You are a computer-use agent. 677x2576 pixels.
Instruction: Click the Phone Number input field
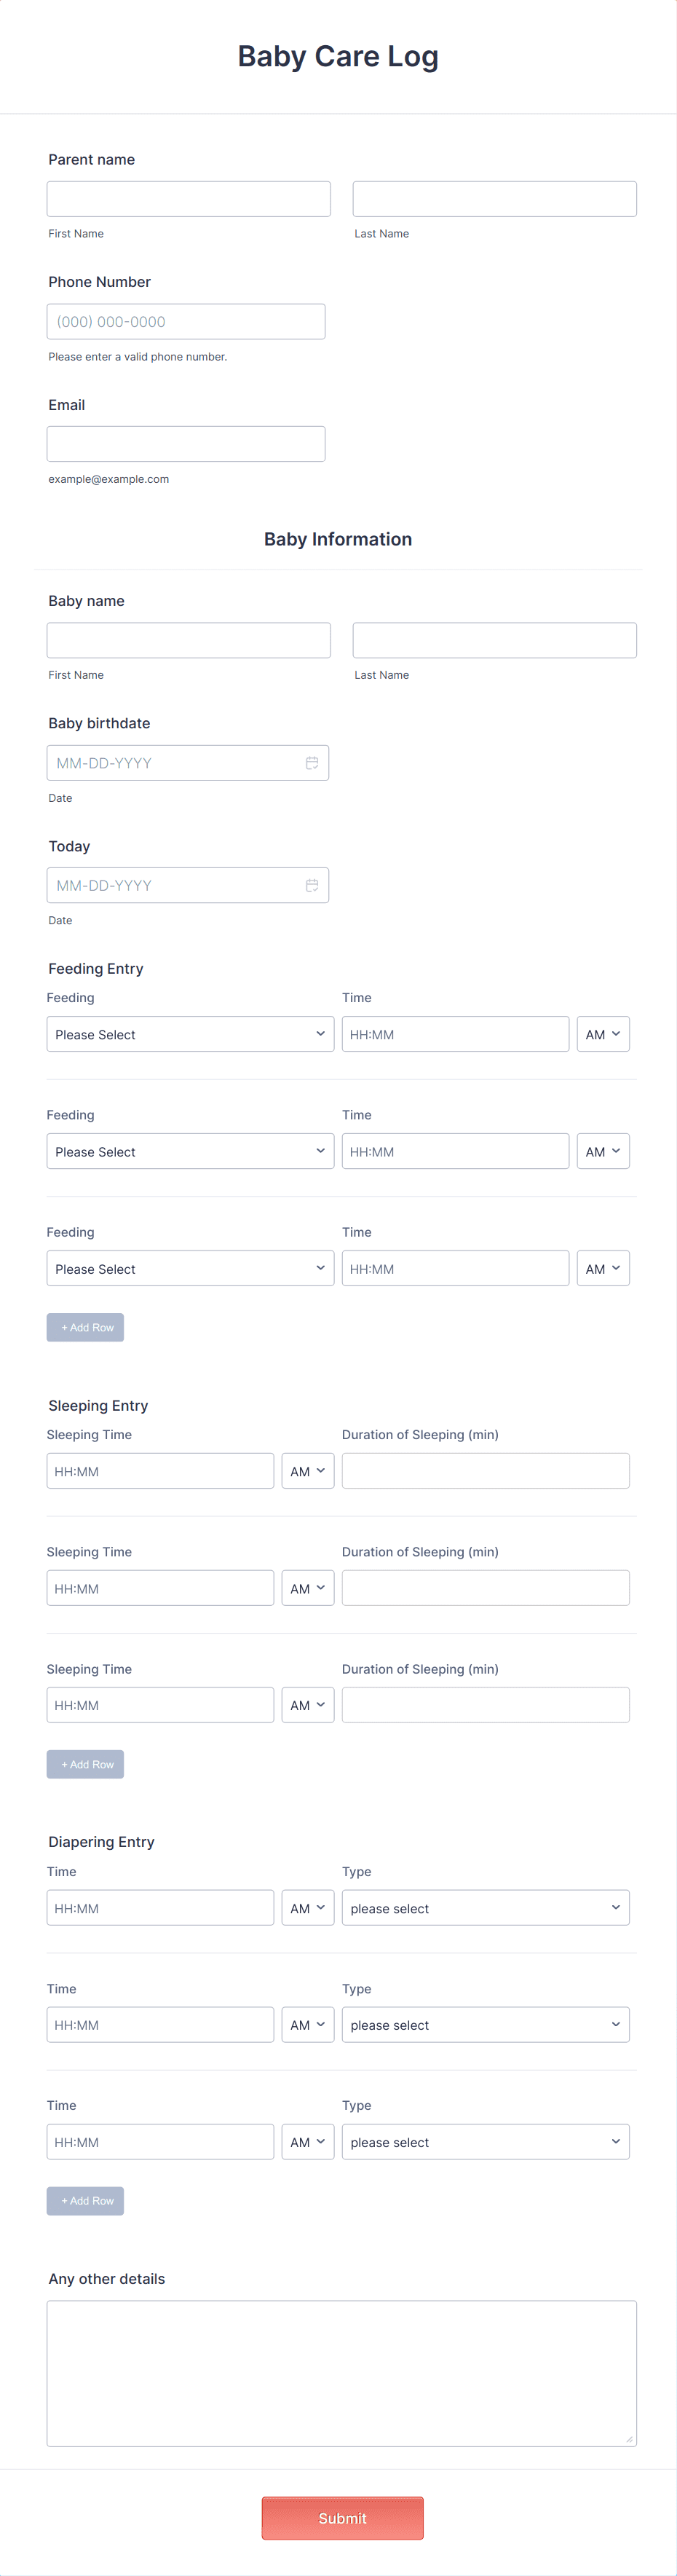[185, 320]
